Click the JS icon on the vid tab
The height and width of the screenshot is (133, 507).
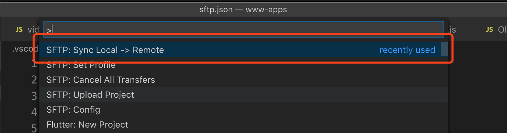[x=19, y=30]
